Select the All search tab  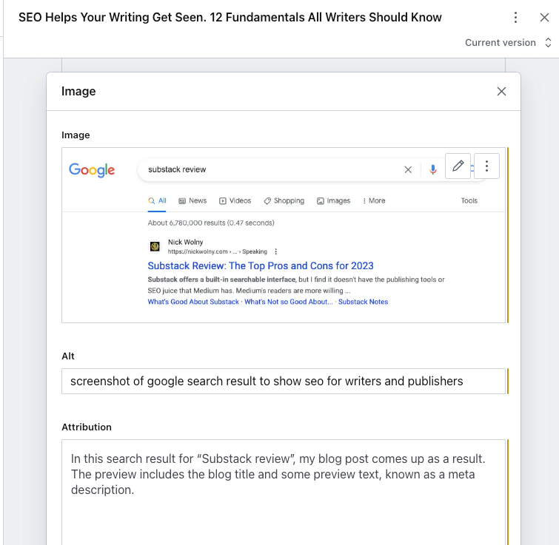[x=157, y=201]
